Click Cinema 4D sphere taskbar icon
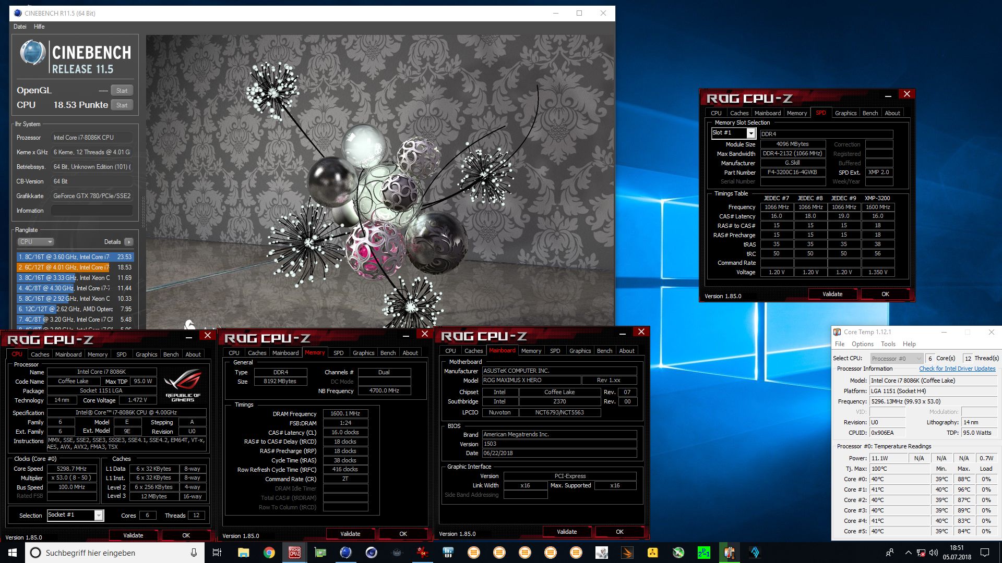The height and width of the screenshot is (563, 1002). pos(371,553)
